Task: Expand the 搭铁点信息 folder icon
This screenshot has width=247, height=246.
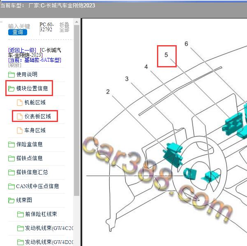Action: pos(12,159)
